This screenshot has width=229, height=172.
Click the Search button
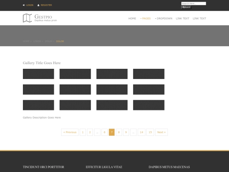coord(186,7)
